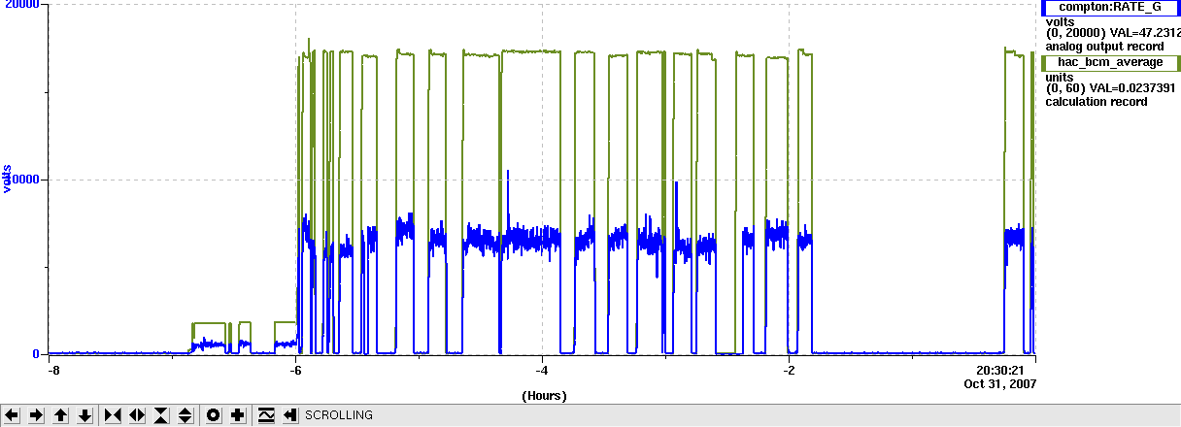Pan the plot right with right arrow
The width and height of the screenshot is (1181, 427).
pyautogui.click(x=37, y=415)
